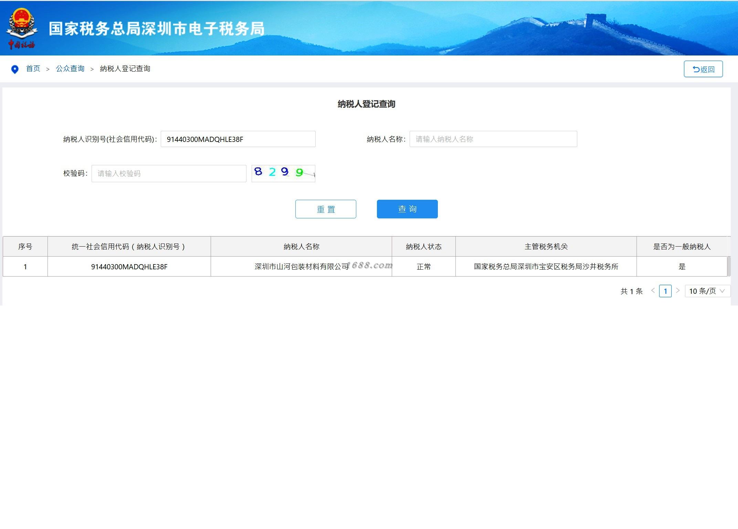Select result row company name cell
The width and height of the screenshot is (738, 529).
[x=301, y=267]
